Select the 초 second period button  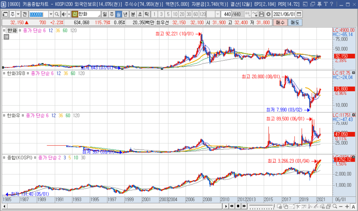140,14
